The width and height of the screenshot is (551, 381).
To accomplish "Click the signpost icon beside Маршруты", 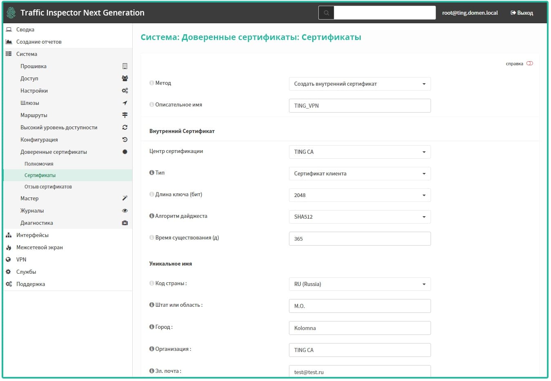I will pos(125,115).
